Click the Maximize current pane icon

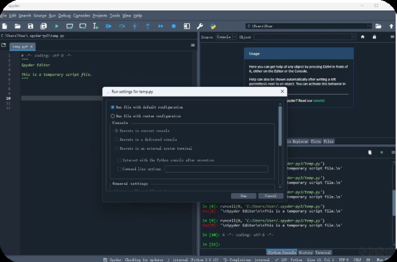tap(187, 26)
